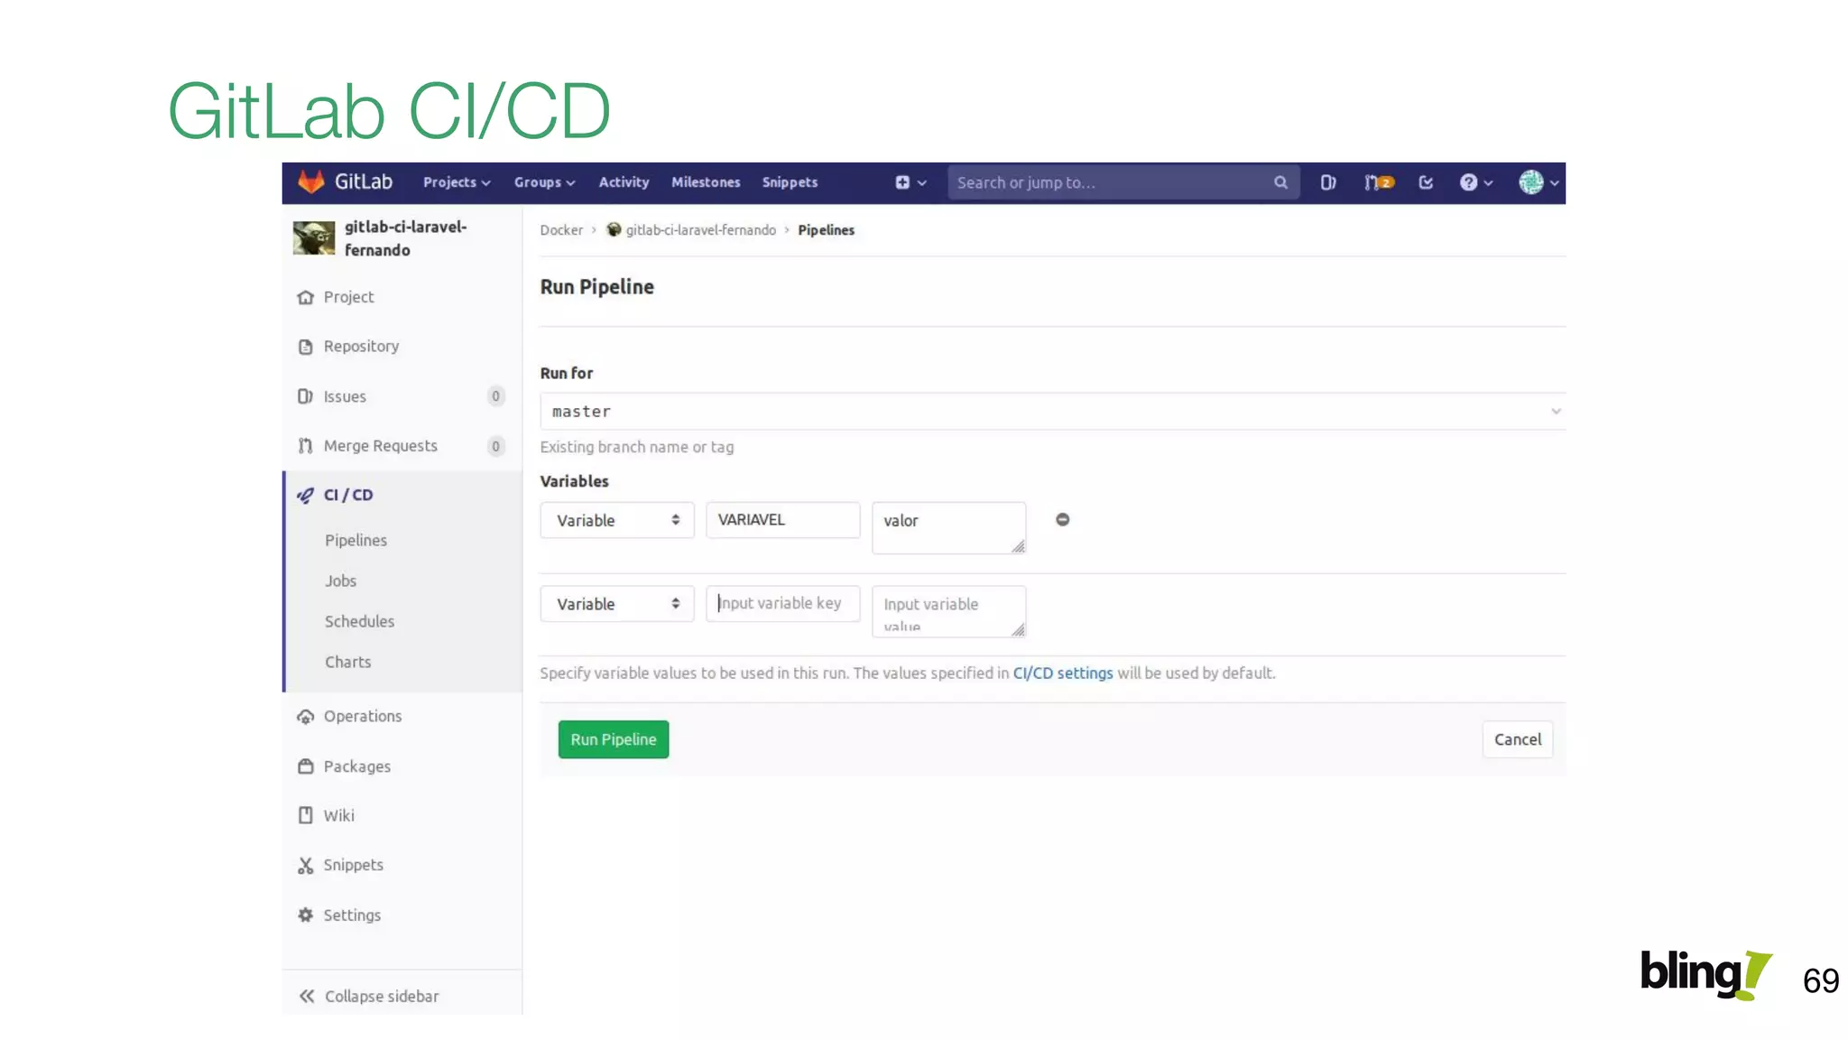The image size is (1848, 1040).
Task: Click the valor value text area
Action: point(949,528)
